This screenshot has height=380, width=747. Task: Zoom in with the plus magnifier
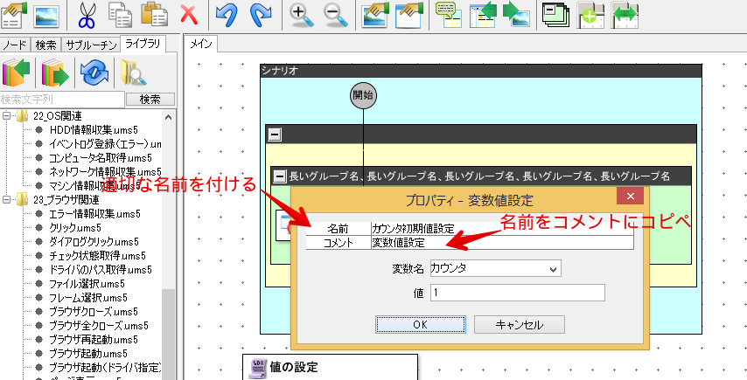302,15
